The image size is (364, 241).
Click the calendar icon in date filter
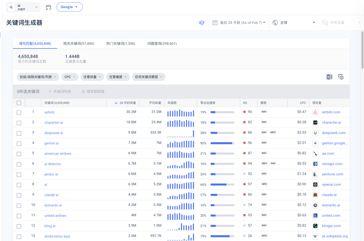(x=215, y=23)
